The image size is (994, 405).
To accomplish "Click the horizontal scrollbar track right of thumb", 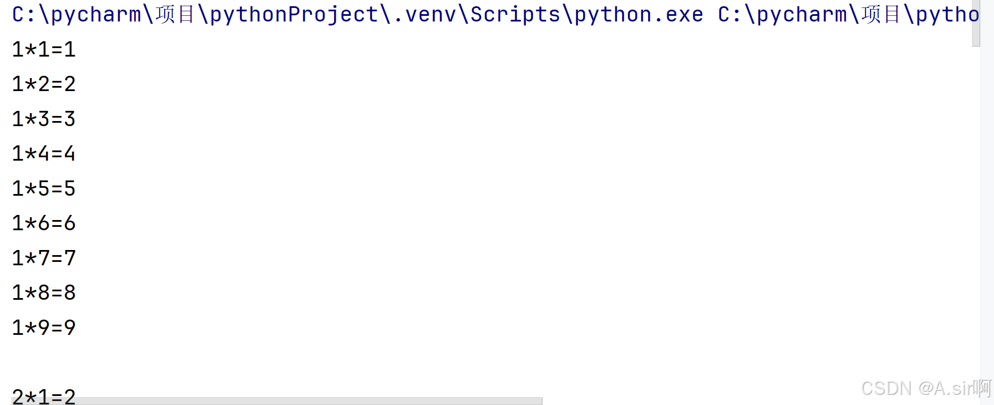I will 736,401.
